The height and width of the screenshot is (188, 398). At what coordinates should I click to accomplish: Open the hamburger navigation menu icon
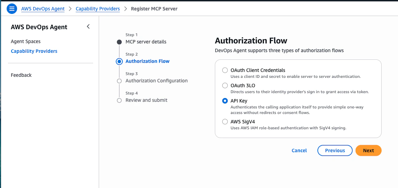(12, 9)
